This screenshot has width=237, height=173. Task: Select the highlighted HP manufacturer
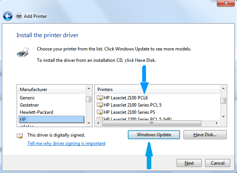(52, 119)
